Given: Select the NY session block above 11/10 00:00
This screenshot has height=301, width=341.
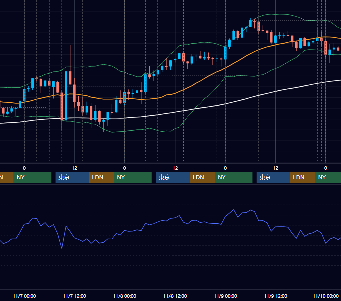Looking at the screenshot, I should 328,177.
